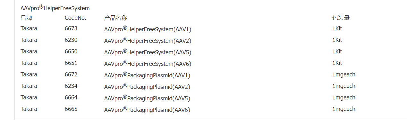The height and width of the screenshot is (132, 407).
Task: Click the 品牌 column header
Action: click(26, 18)
